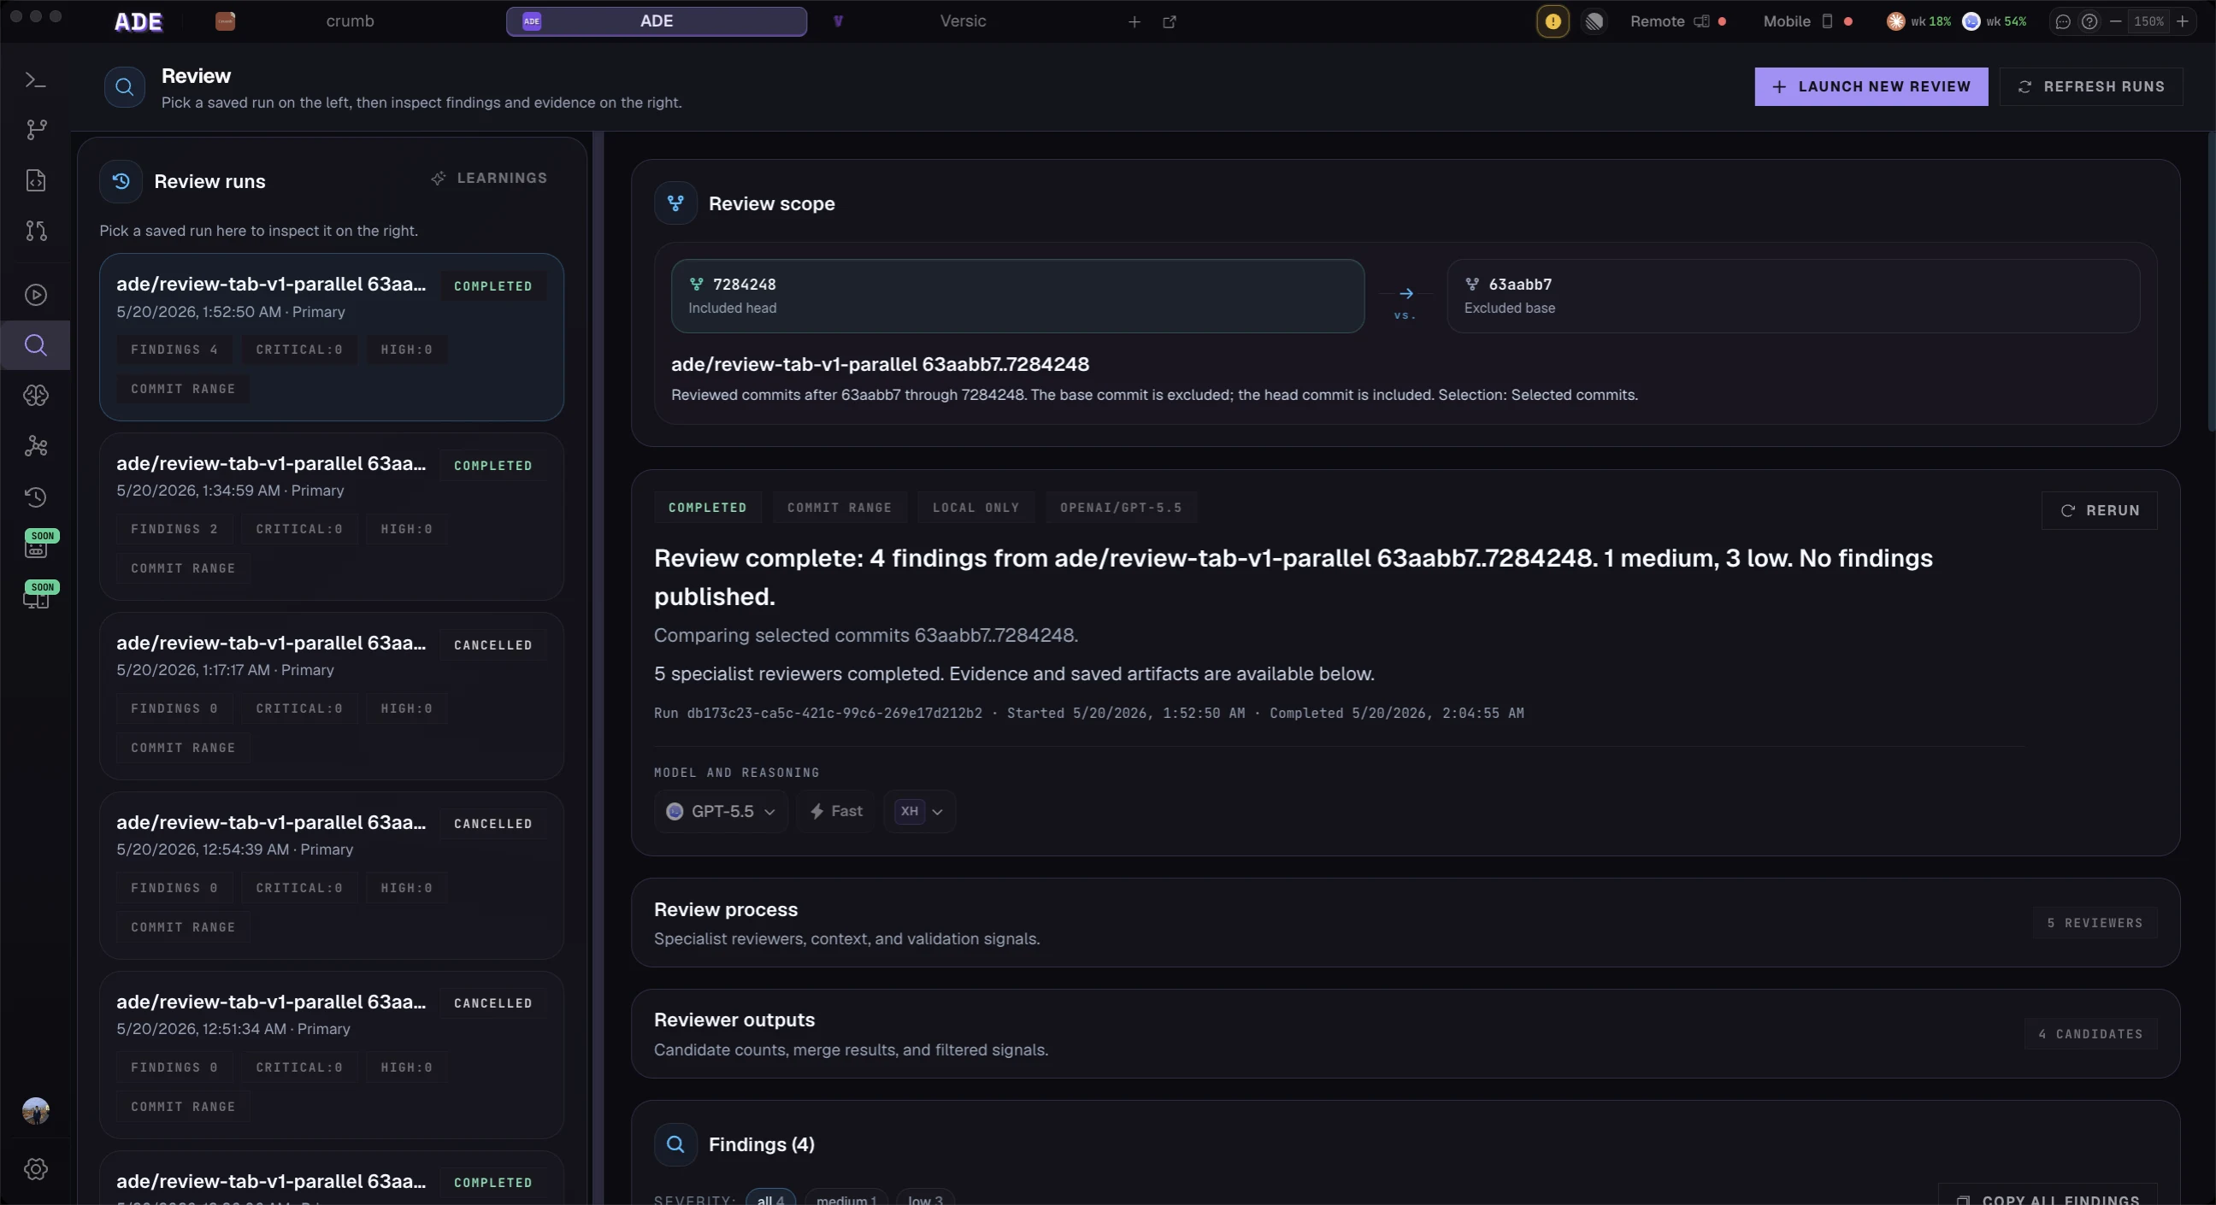Screen dimensions: 2216x1205
Task: Click the 150% zoom level field
Action: [x=2149, y=21]
